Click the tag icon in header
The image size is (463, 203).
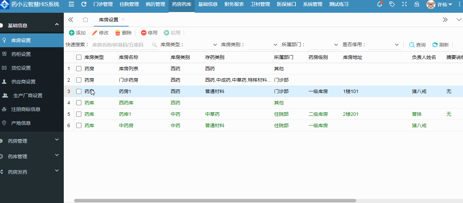tap(392, 4)
